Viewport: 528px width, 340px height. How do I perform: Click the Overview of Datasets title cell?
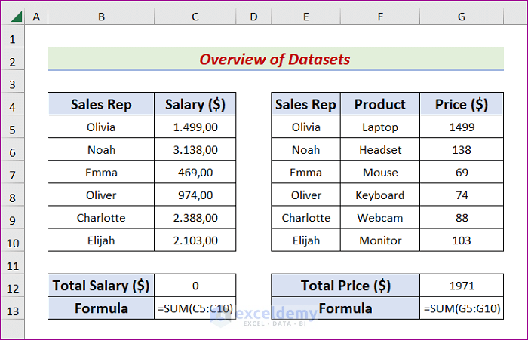coord(275,59)
